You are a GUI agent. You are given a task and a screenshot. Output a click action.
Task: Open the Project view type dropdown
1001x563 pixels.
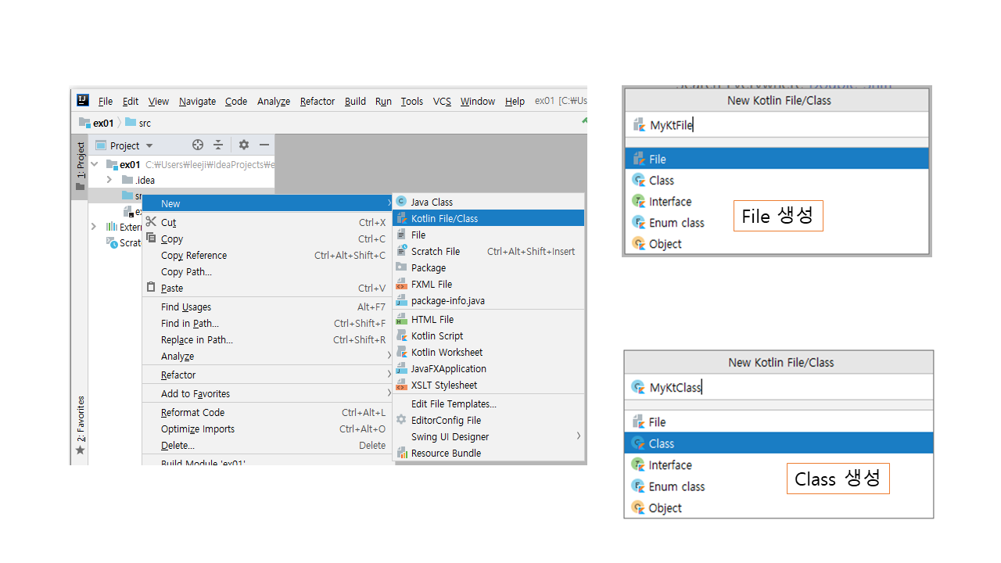tap(149, 145)
